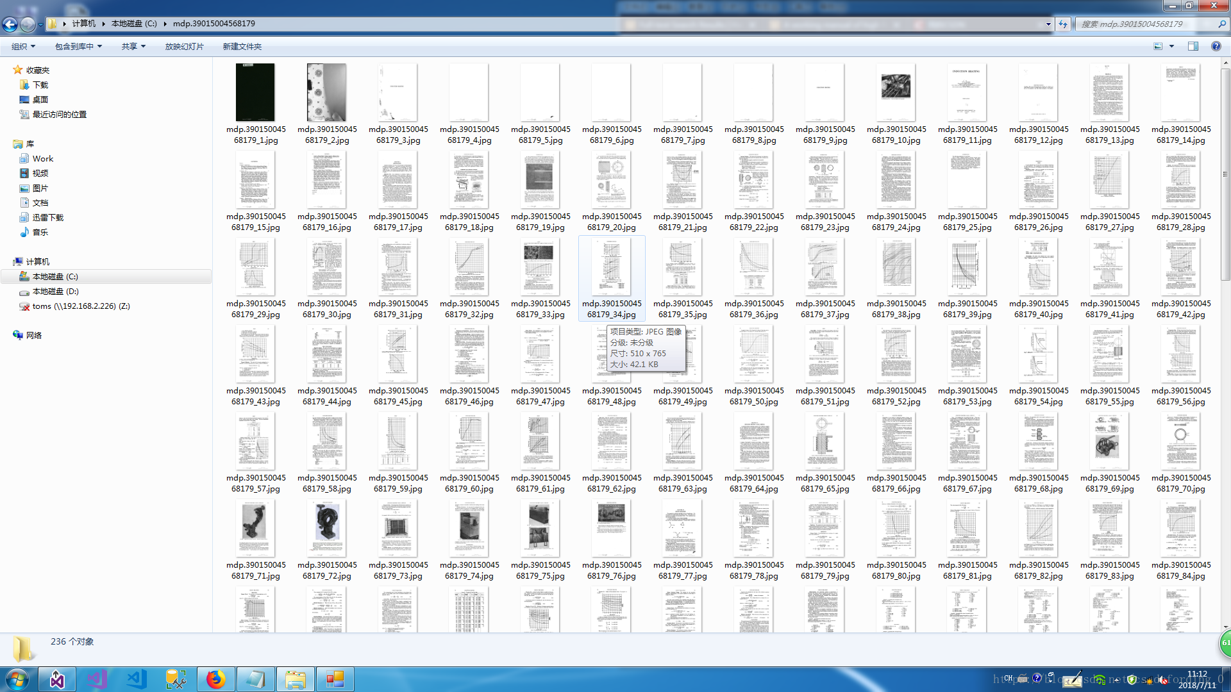Select 本地磁盘 (D:) drive

(x=55, y=291)
